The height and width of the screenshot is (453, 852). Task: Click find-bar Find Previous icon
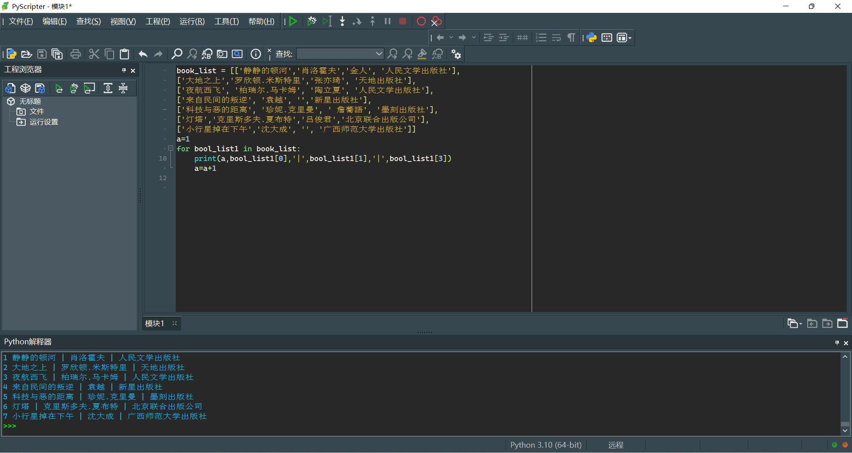point(407,54)
